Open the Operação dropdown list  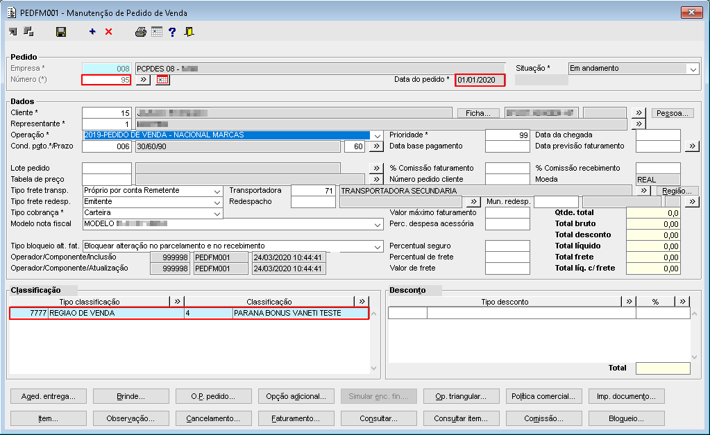pyautogui.click(x=377, y=135)
